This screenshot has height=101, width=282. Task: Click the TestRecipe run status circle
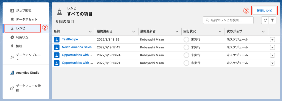[x=186, y=40]
